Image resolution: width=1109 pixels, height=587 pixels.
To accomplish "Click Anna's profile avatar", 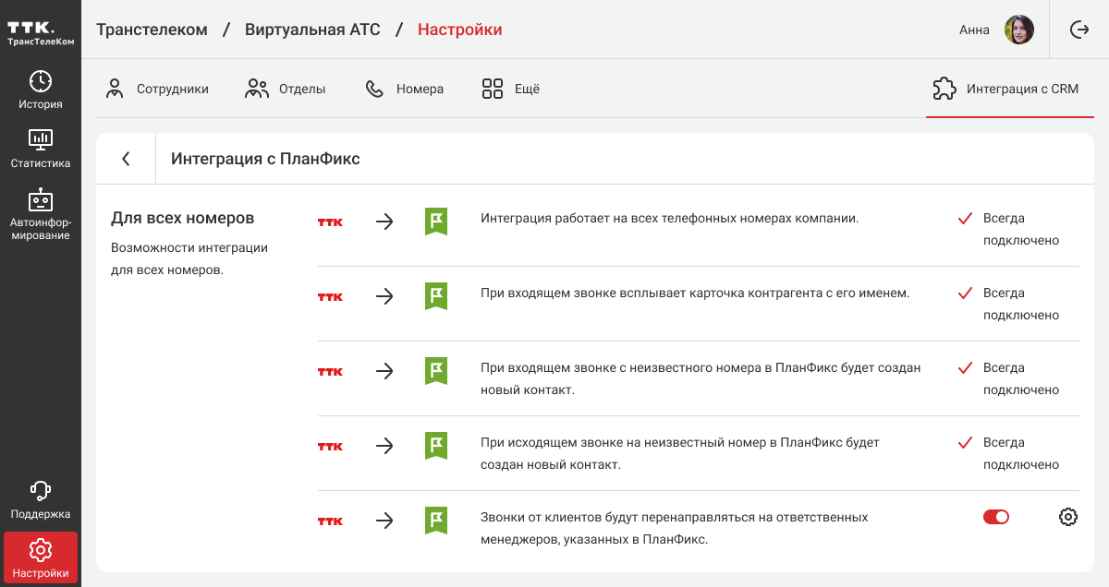I will click(x=1018, y=30).
